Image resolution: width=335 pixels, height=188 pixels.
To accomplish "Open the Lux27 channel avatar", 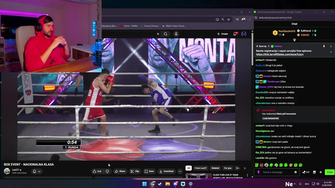I will coord(7,171).
